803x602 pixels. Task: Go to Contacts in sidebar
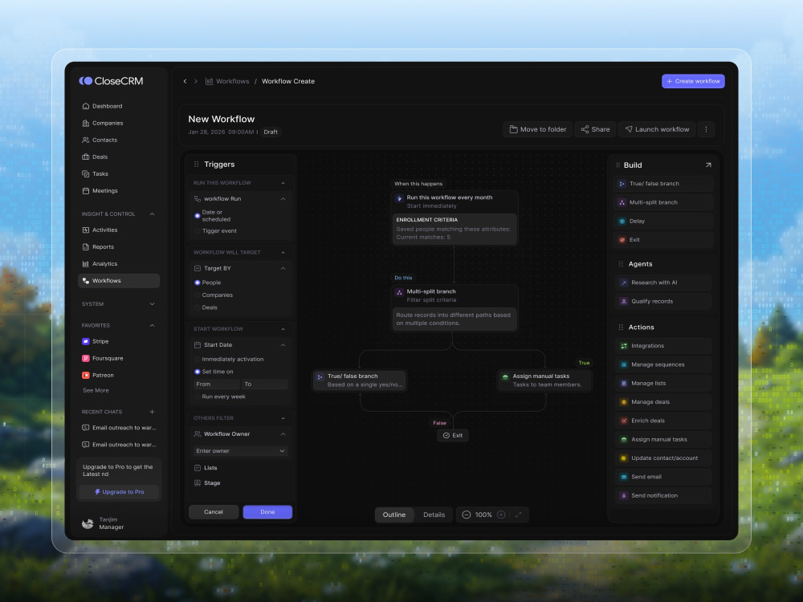[100, 140]
